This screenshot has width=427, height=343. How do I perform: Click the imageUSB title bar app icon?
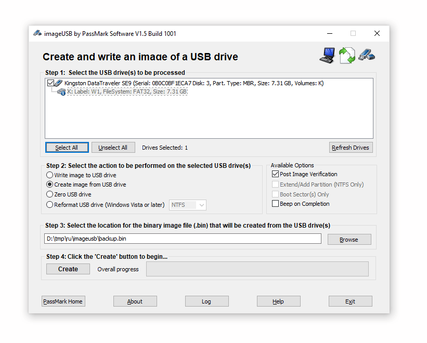pos(37,33)
